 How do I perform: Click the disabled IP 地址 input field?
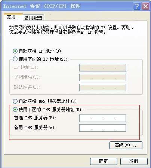click(102, 68)
